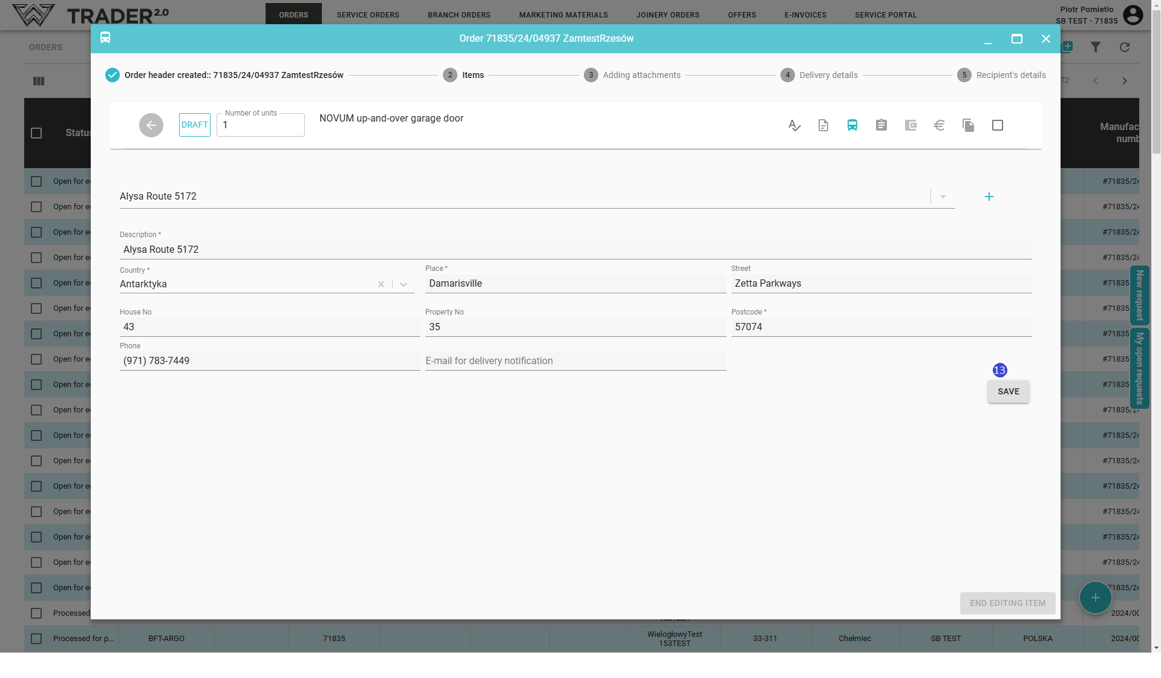Screen dimensions: 1161x678
Task: Open the document icon in item toolbar
Action: click(x=823, y=125)
